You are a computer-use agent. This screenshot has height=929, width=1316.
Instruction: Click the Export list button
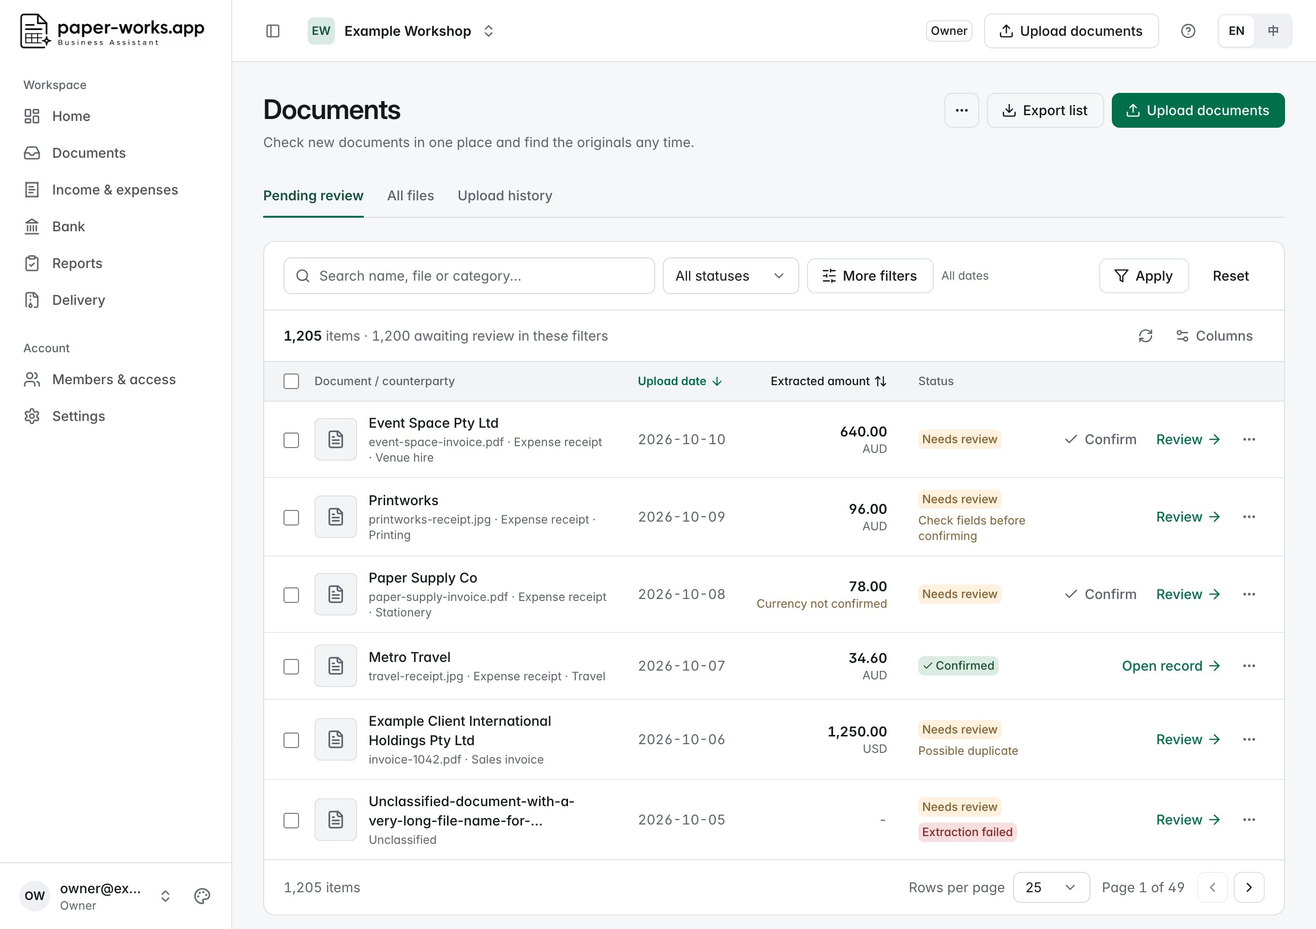[1045, 111]
